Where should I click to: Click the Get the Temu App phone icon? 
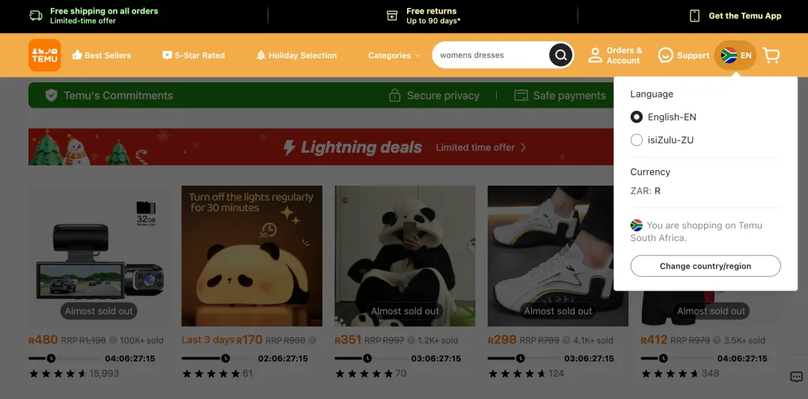[x=694, y=16]
